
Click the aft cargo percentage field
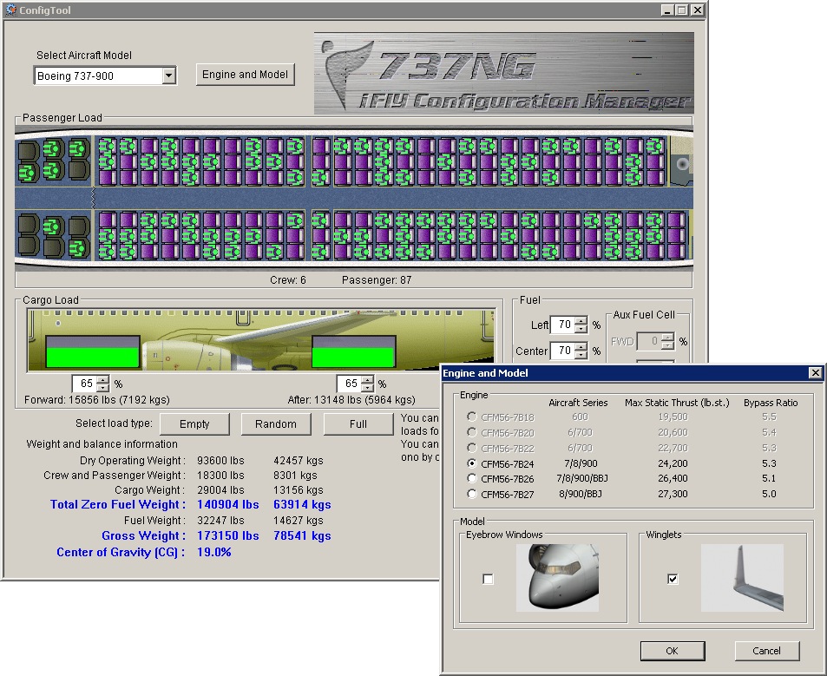click(350, 384)
